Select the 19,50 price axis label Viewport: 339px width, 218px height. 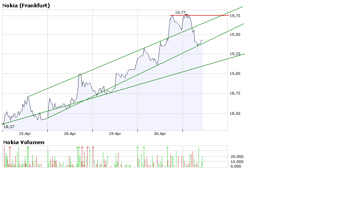pyautogui.click(x=235, y=34)
